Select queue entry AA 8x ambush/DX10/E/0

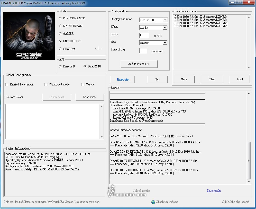coord(201,26)
